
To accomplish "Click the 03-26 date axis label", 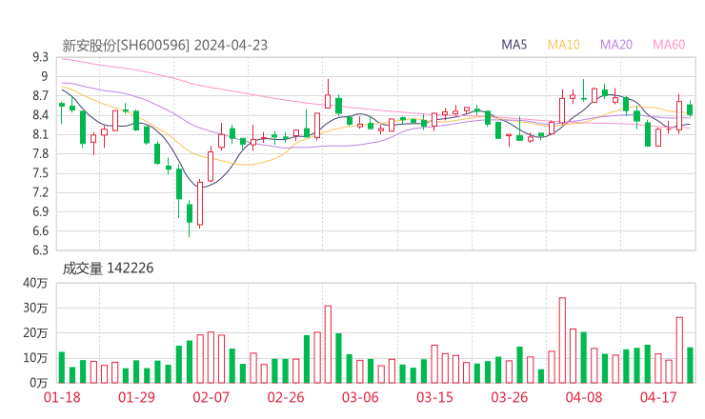I will (x=509, y=397).
